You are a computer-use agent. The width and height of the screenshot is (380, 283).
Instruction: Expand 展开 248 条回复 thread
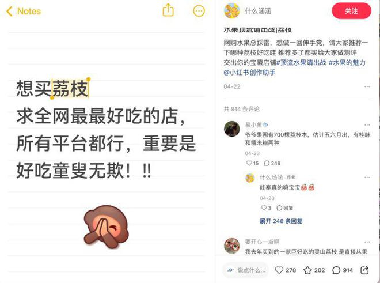point(281,221)
